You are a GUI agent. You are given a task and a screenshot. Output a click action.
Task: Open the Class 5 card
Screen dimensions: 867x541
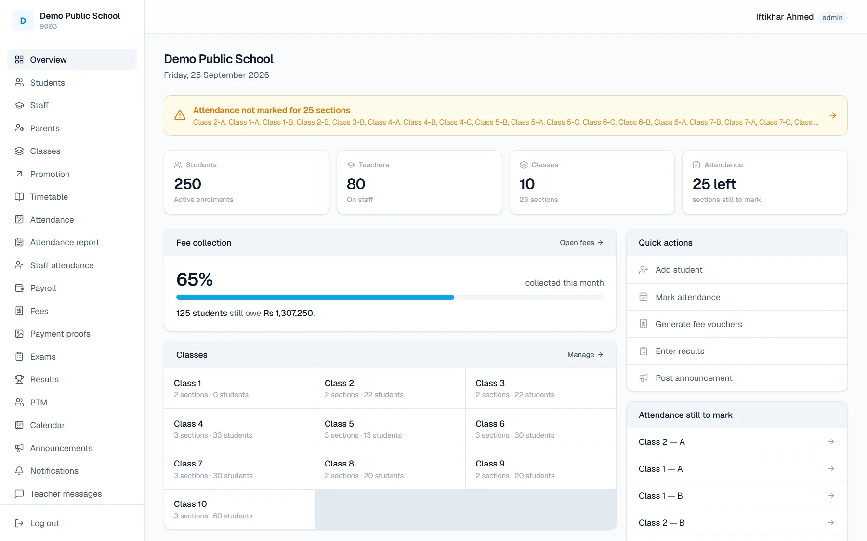[390, 429]
